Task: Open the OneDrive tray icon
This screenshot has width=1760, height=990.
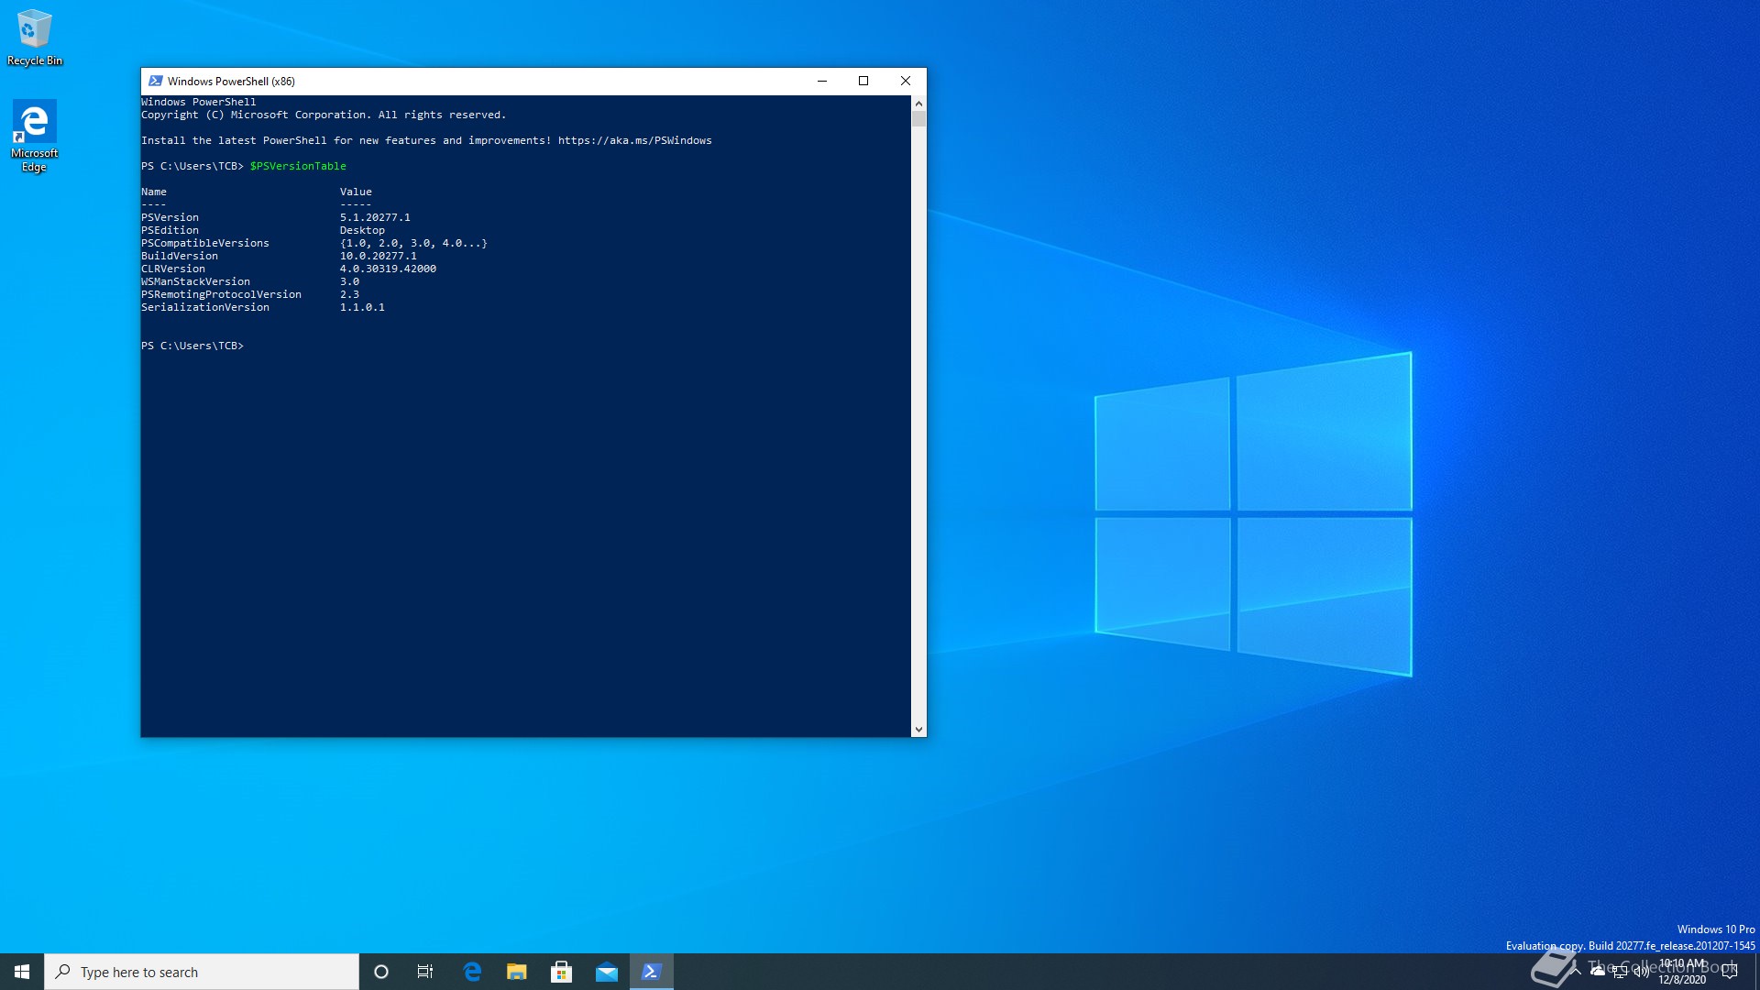Action: coord(1598,972)
